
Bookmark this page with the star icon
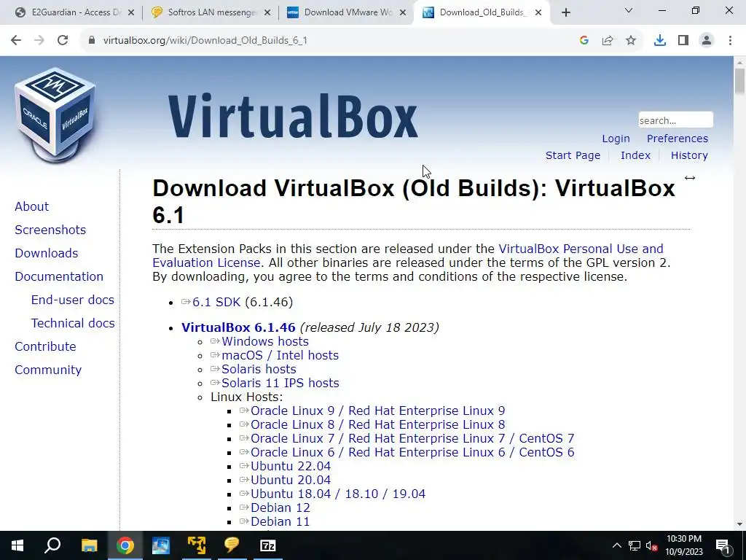(x=631, y=41)
